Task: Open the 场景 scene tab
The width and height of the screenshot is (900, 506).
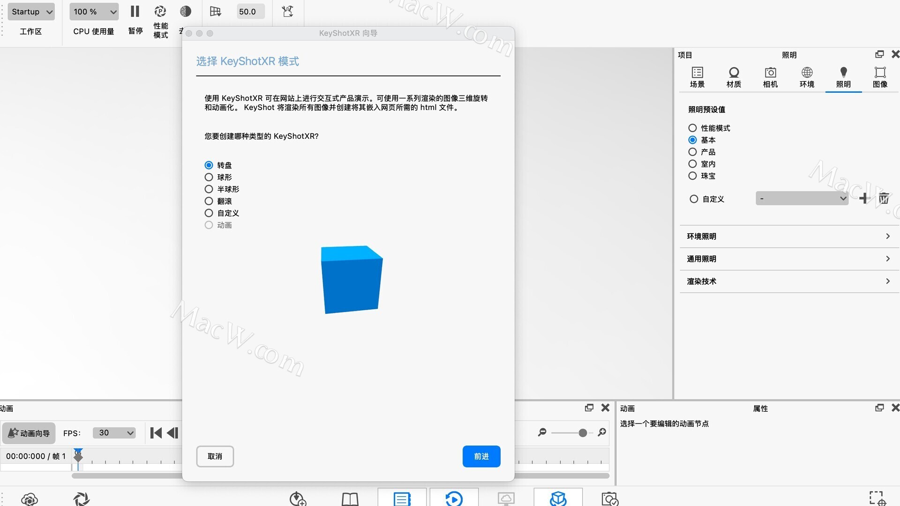Action: tap(697, 77)
